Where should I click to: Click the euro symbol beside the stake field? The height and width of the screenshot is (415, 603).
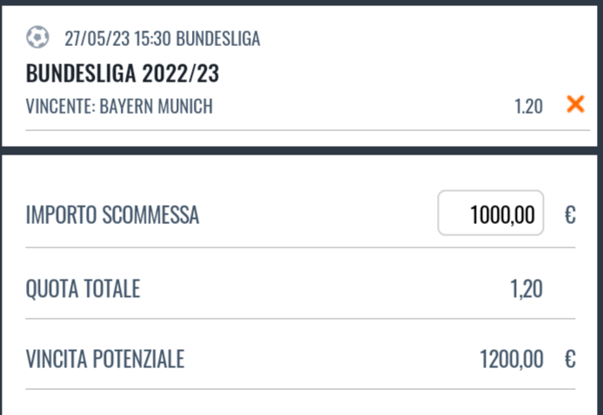570,214
